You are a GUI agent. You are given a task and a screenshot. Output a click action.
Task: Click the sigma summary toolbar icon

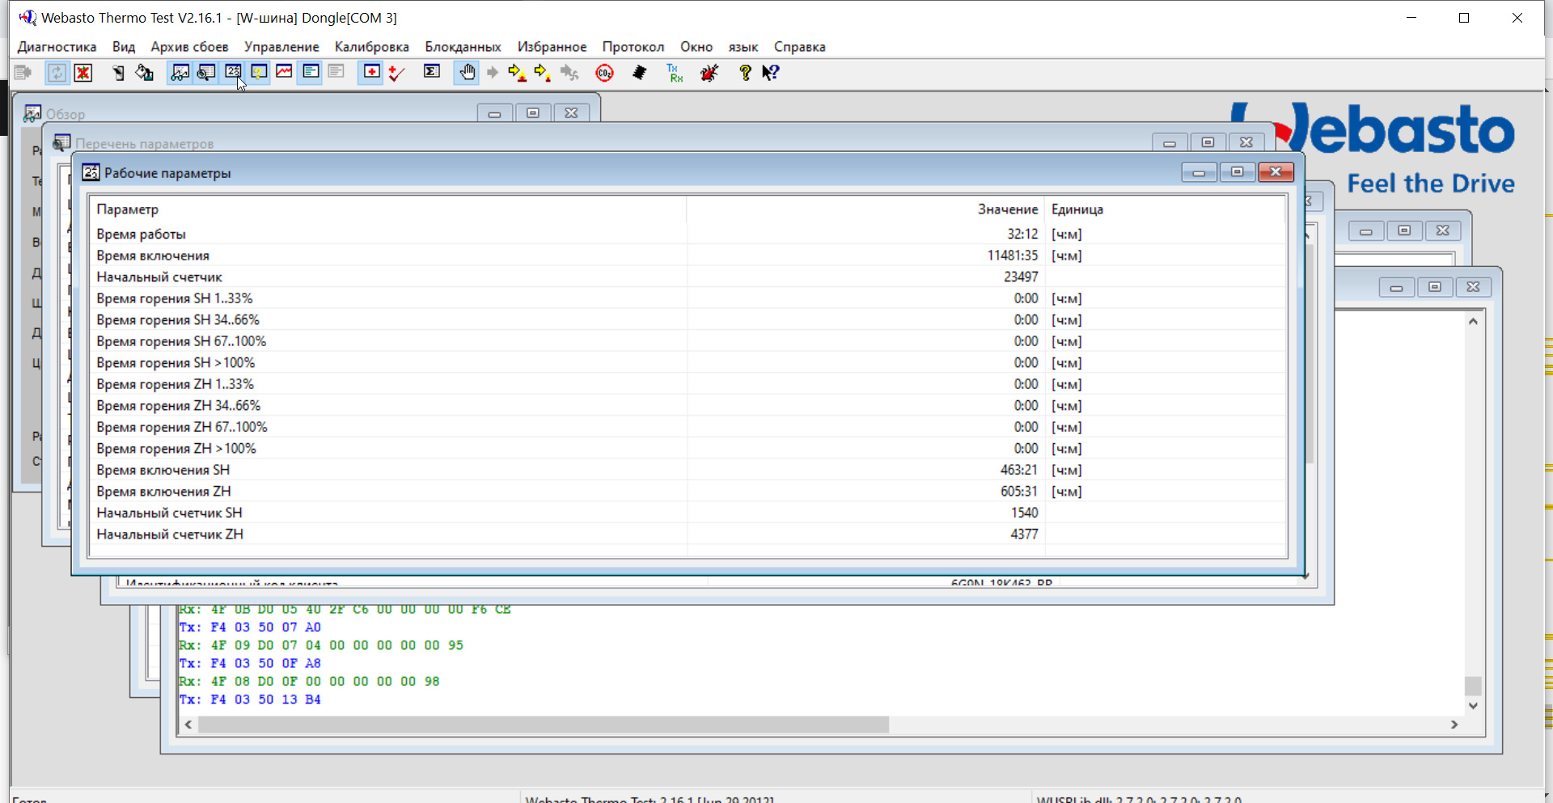pyautogui.click(x=432, y=73)
